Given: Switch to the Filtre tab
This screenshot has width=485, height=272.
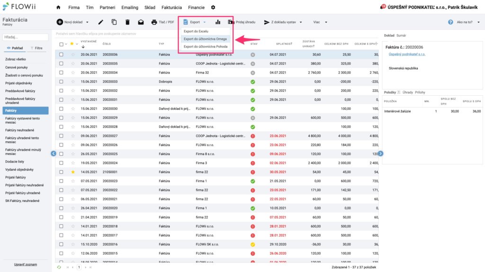Looking at the screenshot, I should click(36, 48).
